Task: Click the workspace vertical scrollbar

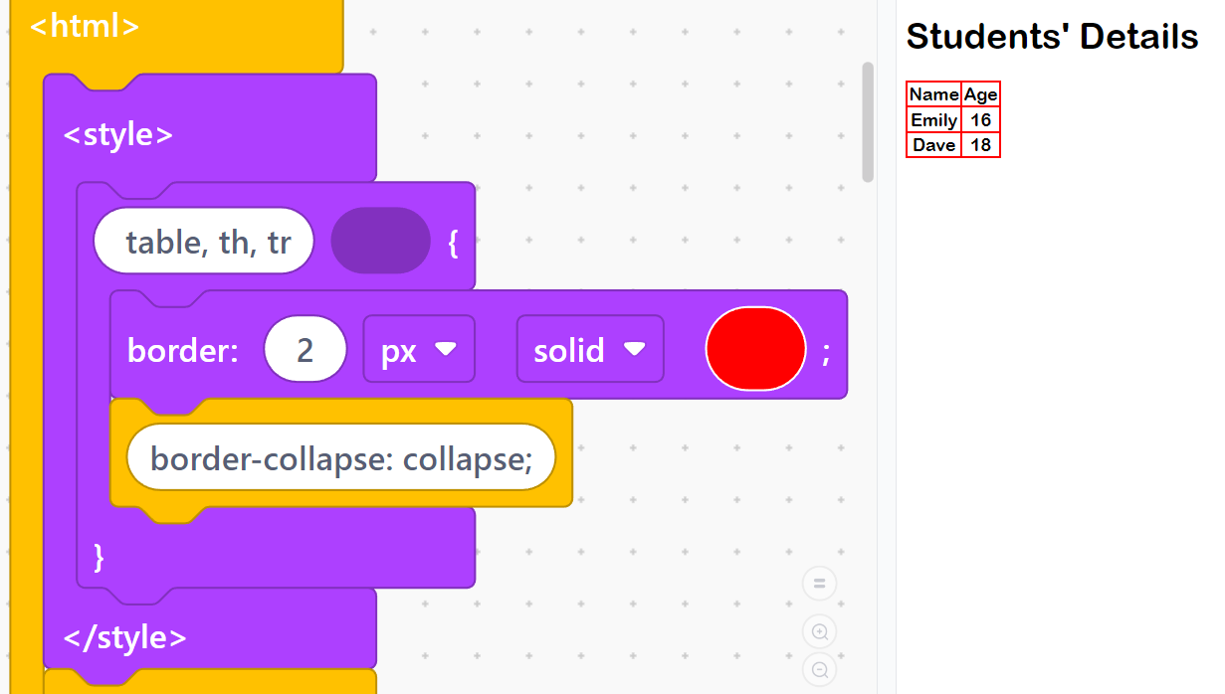Action: 868,122
